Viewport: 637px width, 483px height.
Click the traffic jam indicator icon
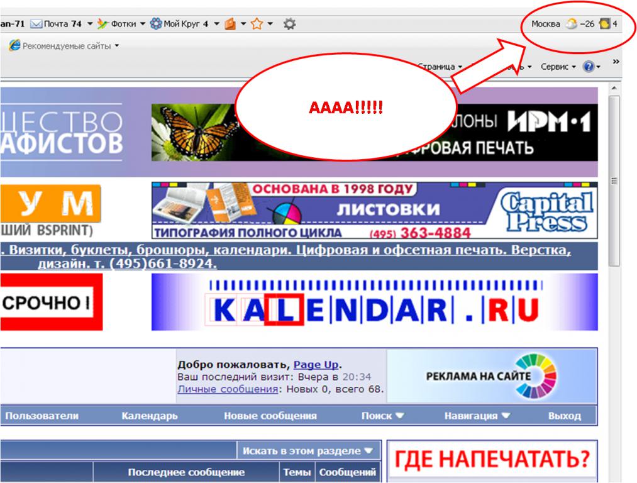[x=605, y=24]
